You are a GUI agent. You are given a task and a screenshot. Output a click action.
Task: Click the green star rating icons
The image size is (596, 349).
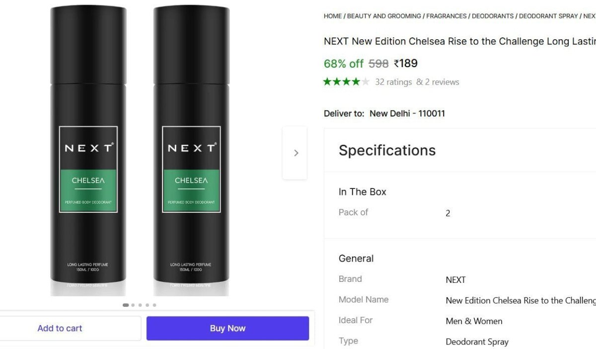346,82
